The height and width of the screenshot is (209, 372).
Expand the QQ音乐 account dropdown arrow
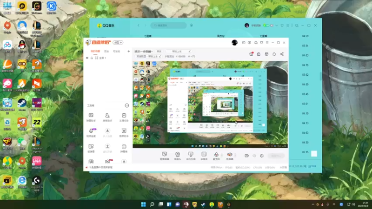pos(277,26)
